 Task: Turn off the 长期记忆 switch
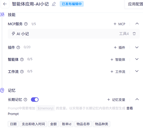pos(35,100)
